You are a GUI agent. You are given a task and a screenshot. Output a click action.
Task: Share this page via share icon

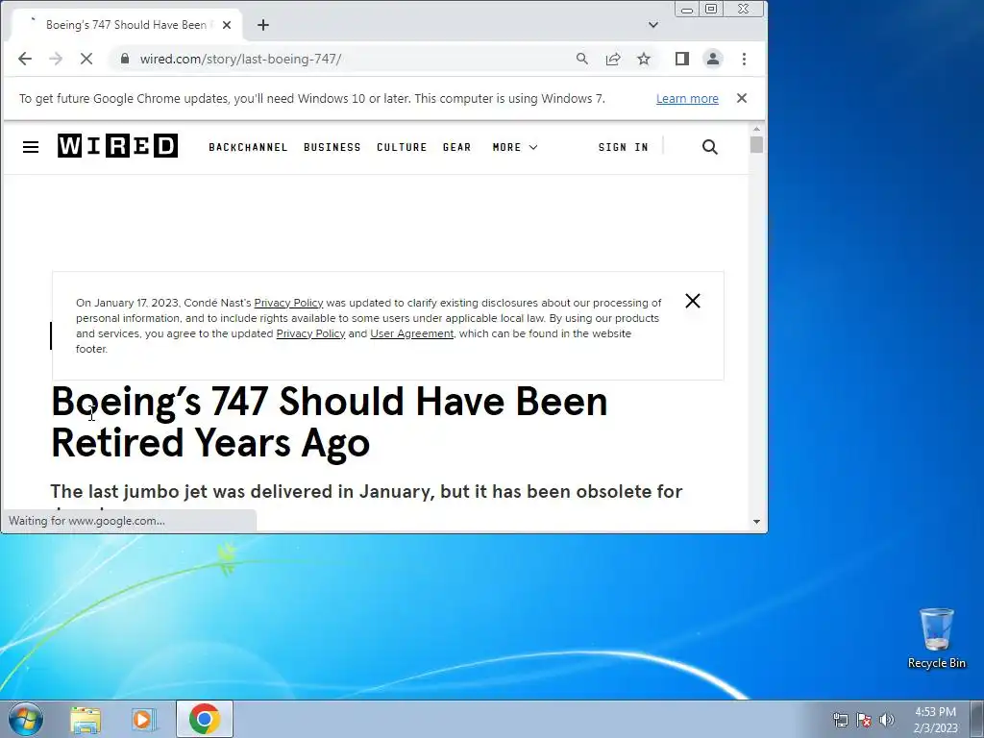pyautogui.click(x=612, y=59)
